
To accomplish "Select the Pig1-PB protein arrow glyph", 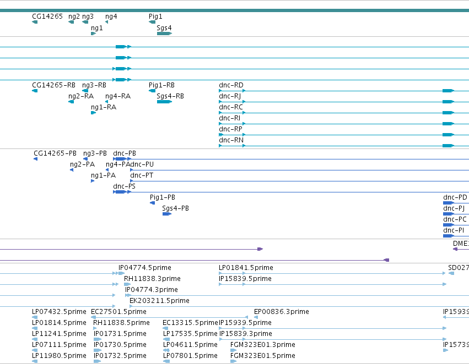I will point(153,203).
